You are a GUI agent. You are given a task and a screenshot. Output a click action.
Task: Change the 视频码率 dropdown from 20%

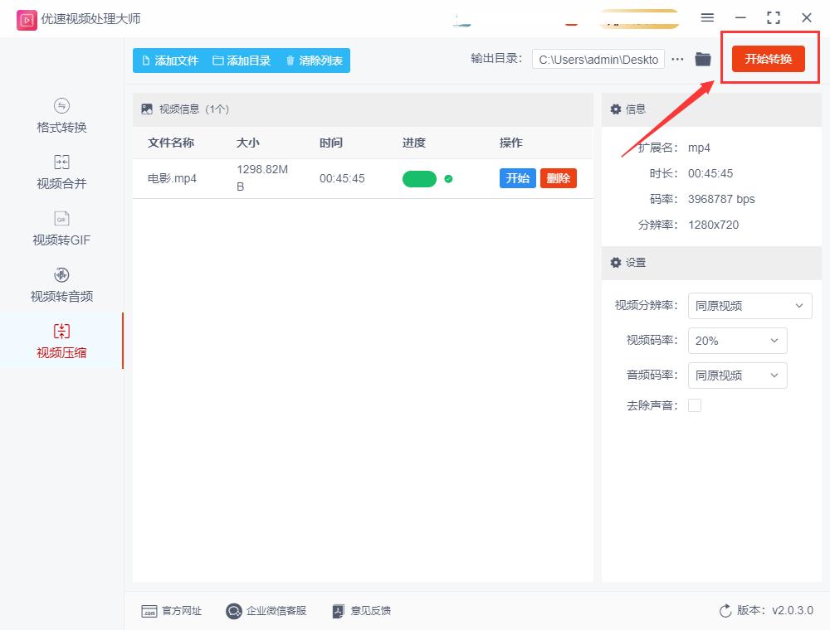click(737, 341)
